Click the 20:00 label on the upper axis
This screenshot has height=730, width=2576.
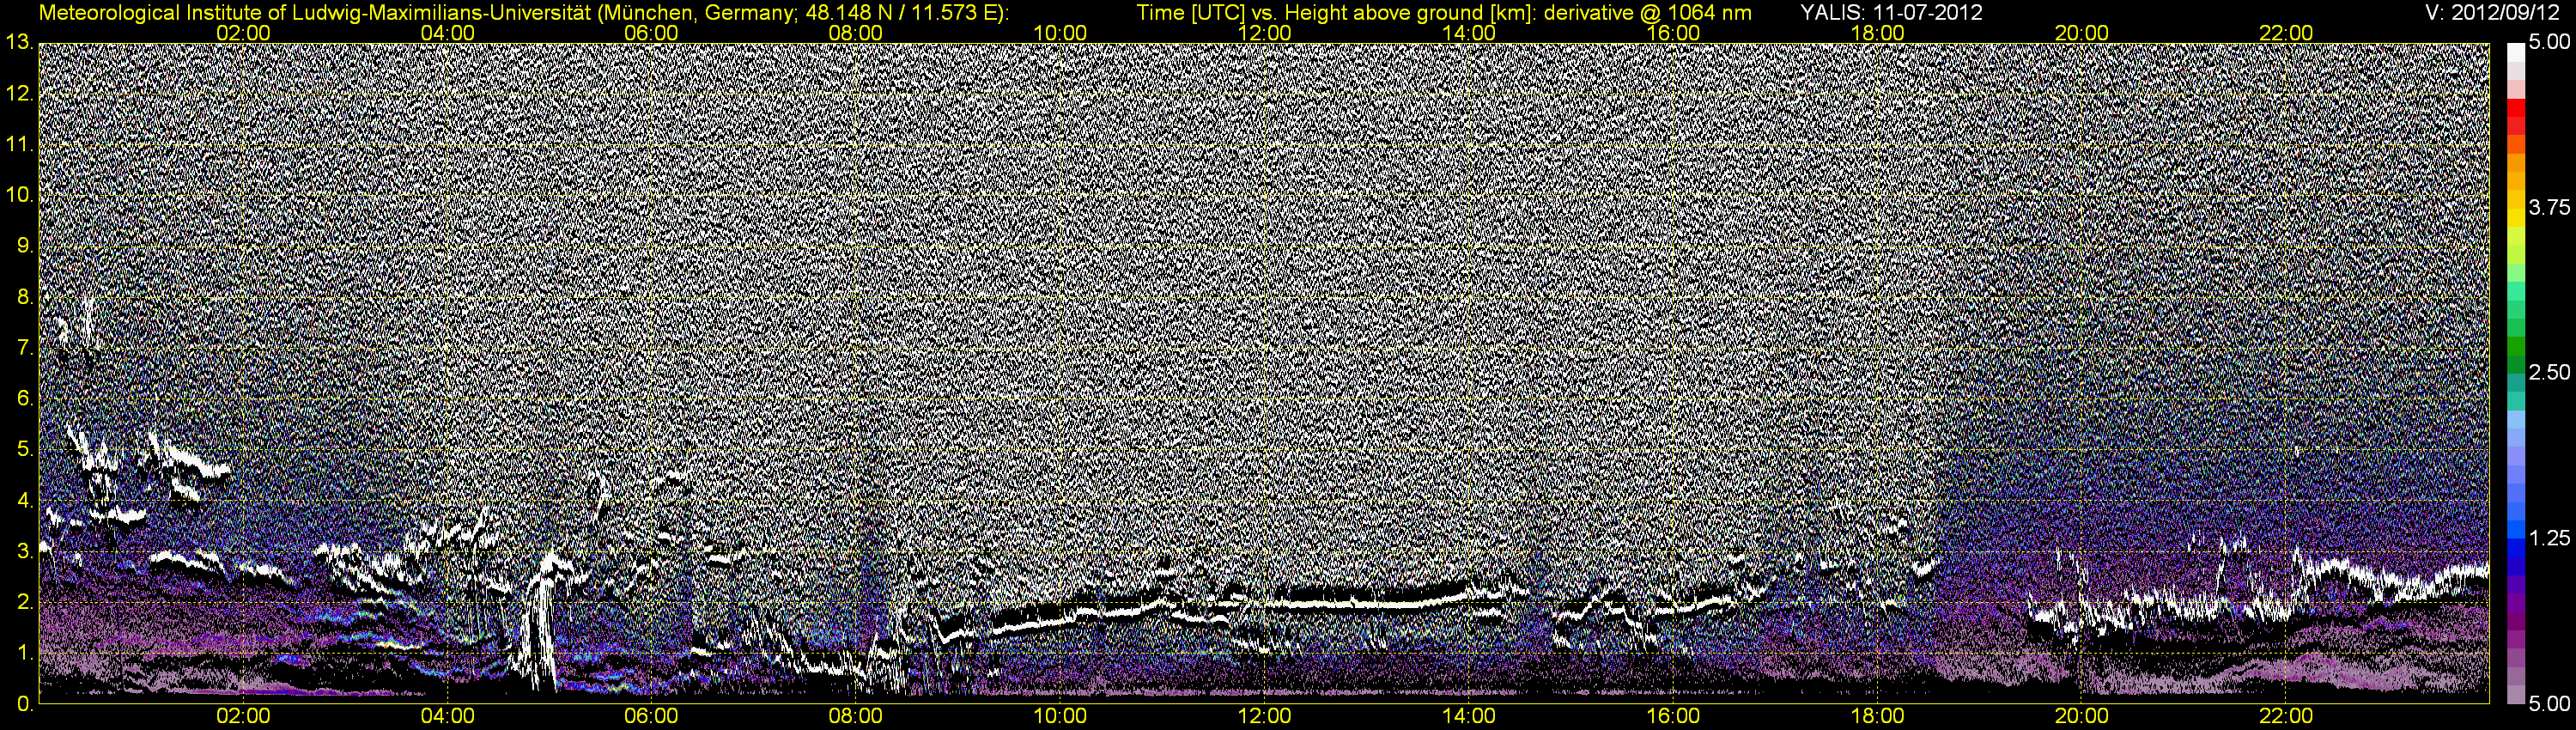click(x=2082, y=33)
